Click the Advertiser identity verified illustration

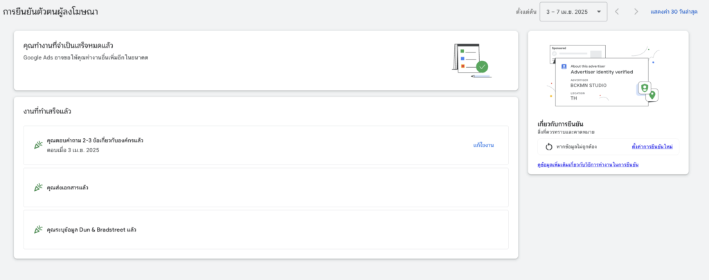pyautogui.click(x=601, y=80)
